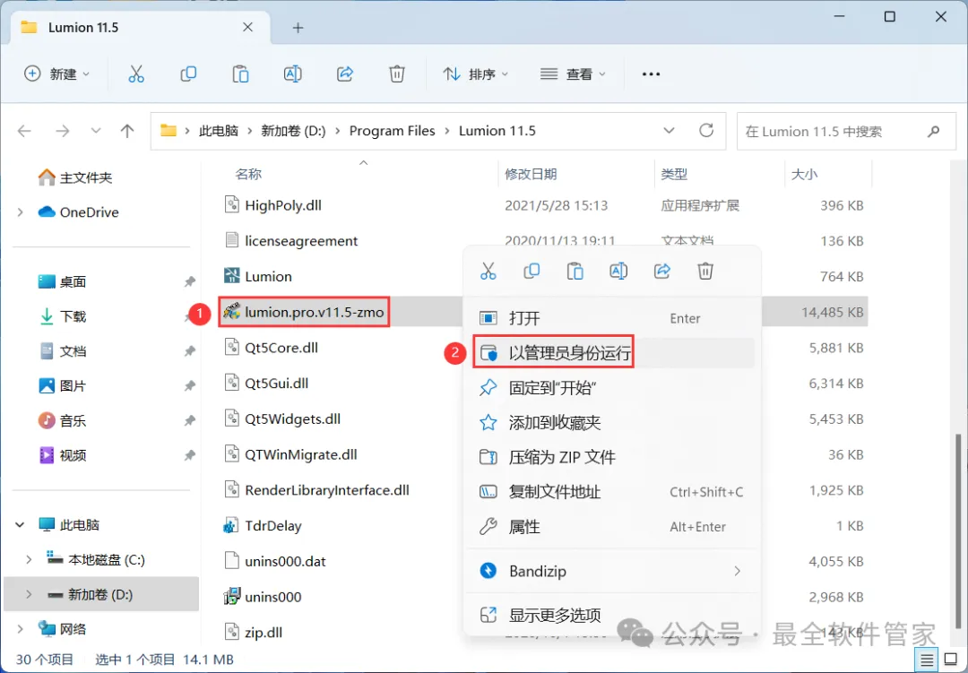Expand the address bar history dropdown

pyautogui.click(x=669, y=131)
